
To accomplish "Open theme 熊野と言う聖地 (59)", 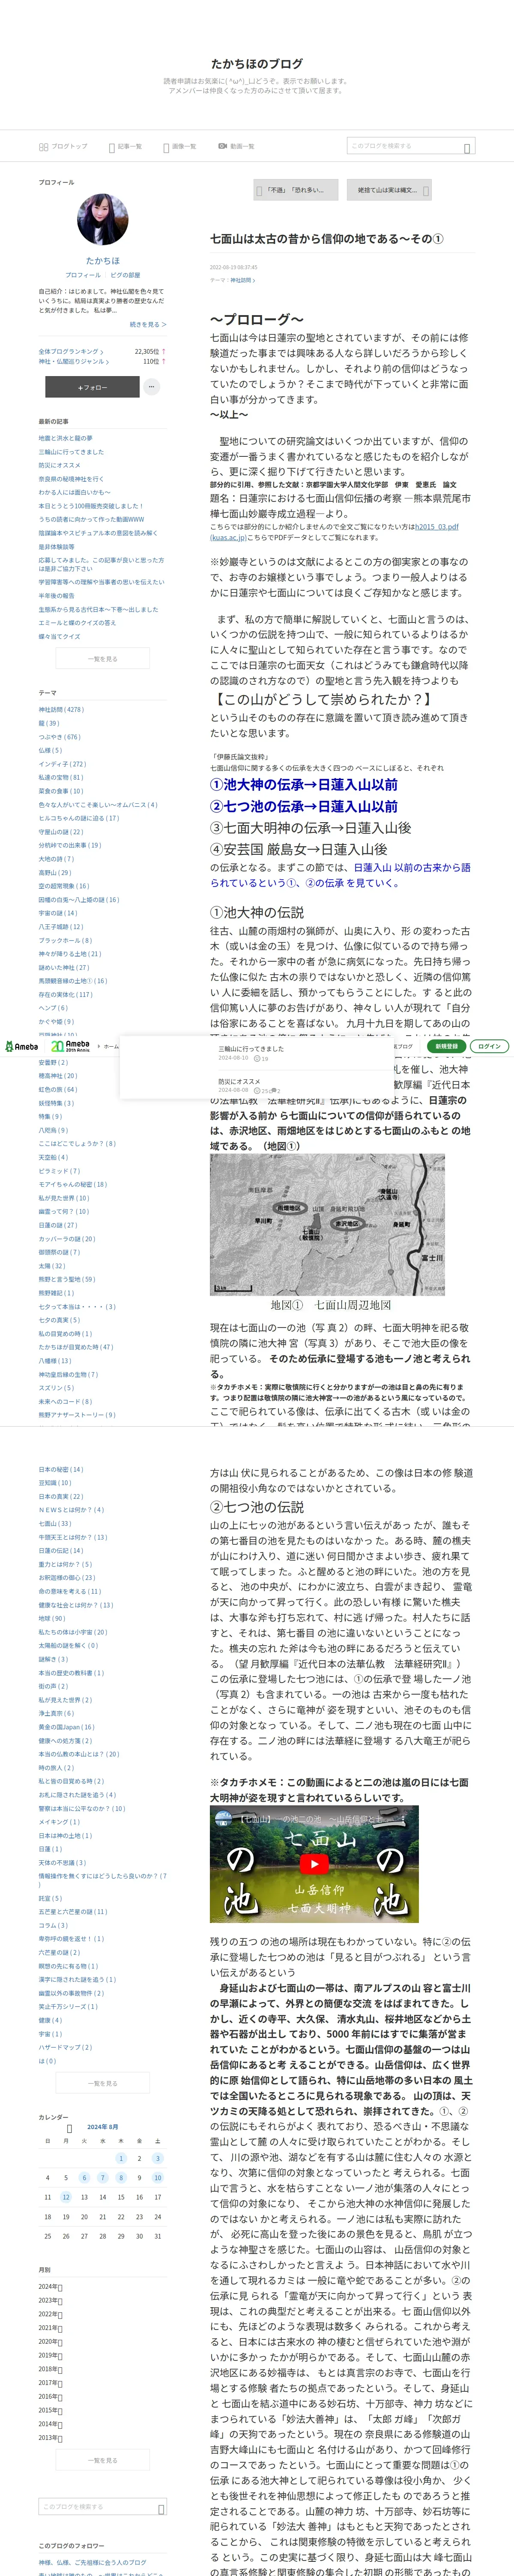I will [67, 1279].
